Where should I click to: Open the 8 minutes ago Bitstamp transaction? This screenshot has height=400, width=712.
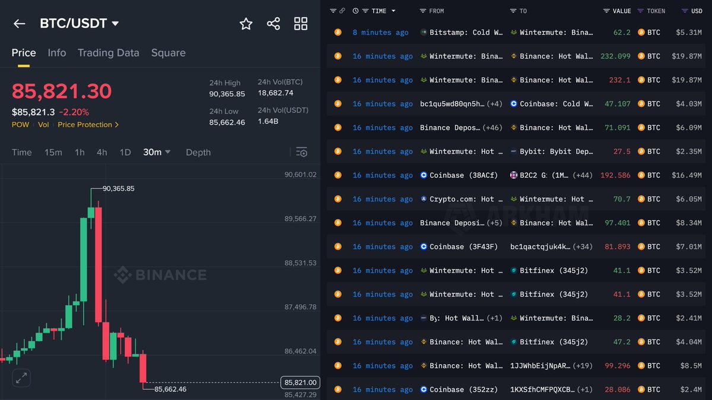380,33
